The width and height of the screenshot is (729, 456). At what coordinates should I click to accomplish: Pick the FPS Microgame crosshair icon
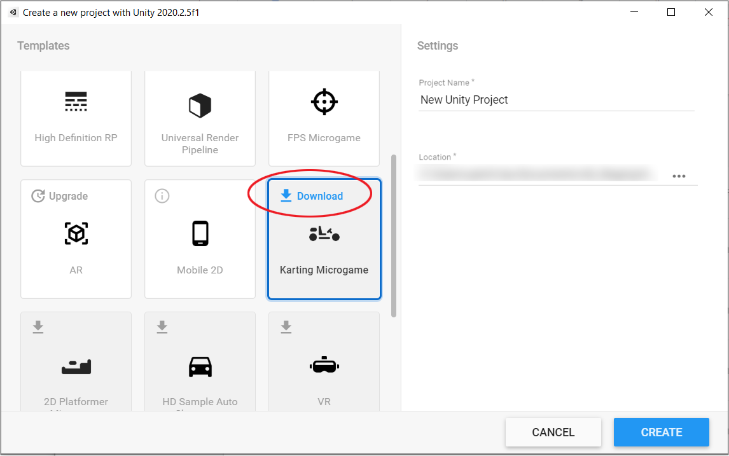(324, 102)
